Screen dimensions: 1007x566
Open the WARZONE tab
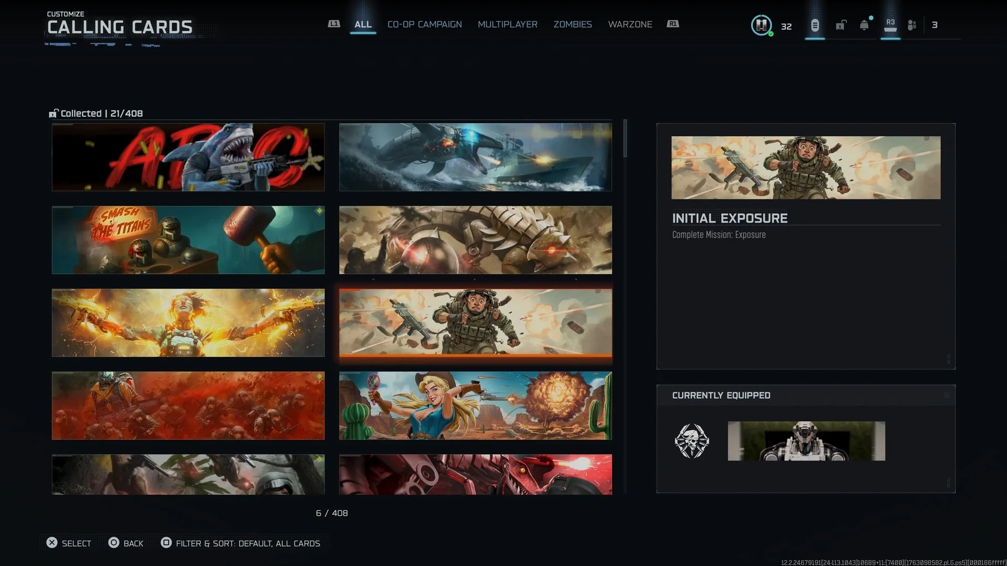tap(630, 24)
